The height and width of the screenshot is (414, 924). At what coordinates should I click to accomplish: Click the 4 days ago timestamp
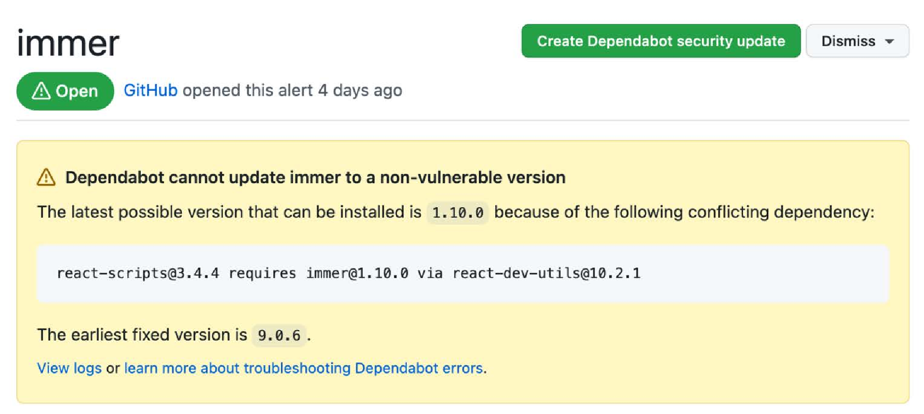click(x=360, y=90)
